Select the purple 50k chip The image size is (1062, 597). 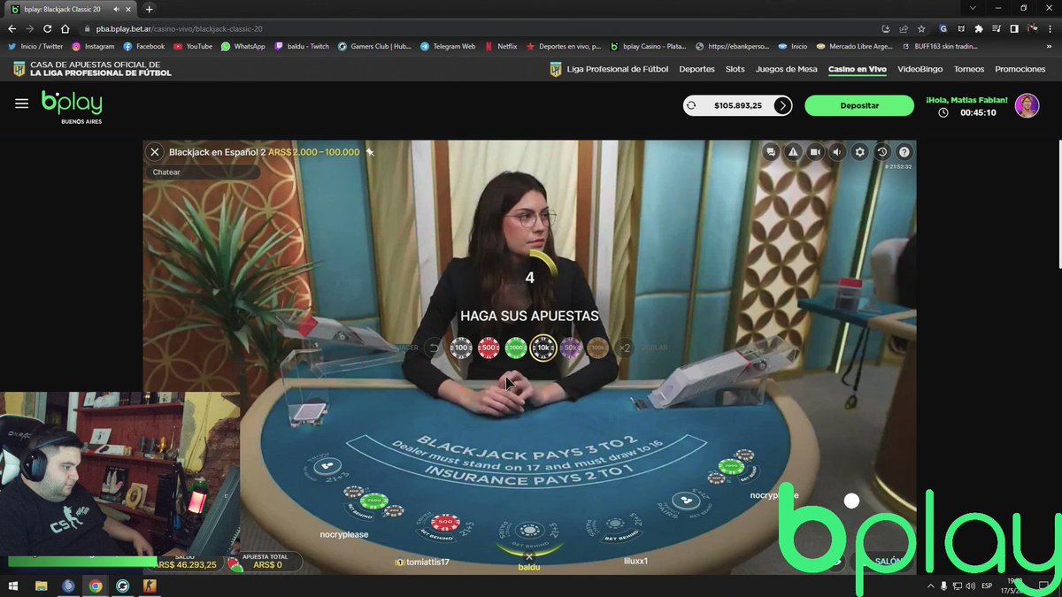[571, 348]
